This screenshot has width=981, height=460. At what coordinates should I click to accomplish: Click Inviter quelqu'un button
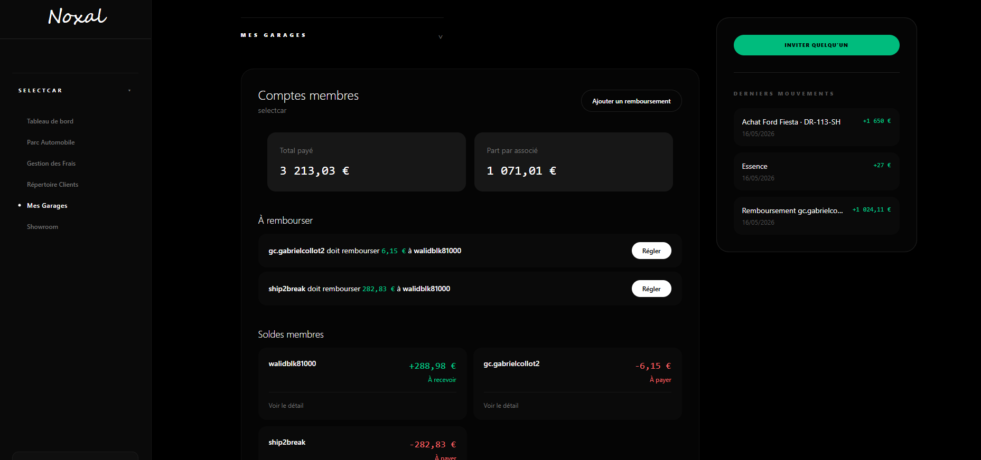(816, 45)
